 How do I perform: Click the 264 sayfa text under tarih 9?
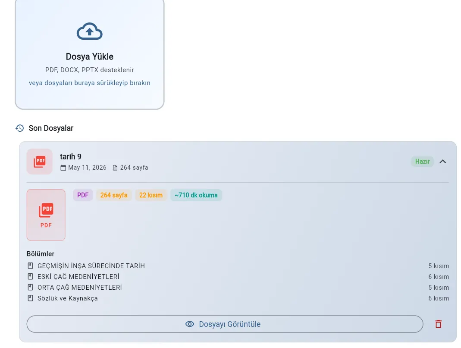134,168
